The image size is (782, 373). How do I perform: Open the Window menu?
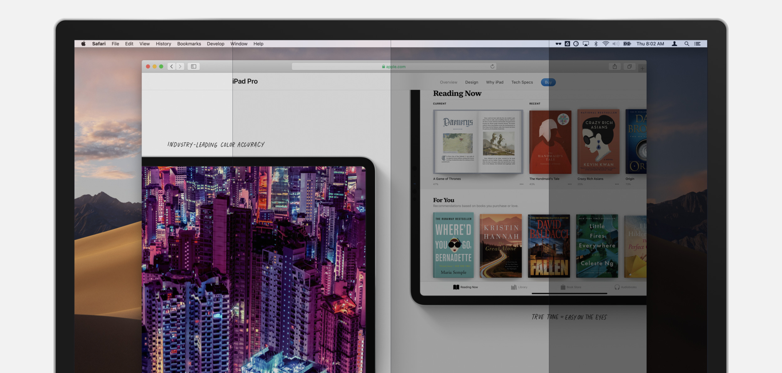point(239,44)
